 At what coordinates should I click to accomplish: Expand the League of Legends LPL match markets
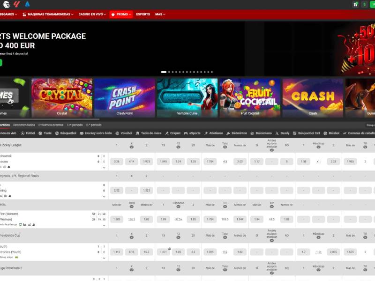(104, 197)
